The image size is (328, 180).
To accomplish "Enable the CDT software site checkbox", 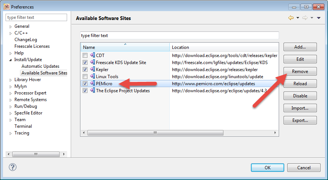I will (85, 56).
